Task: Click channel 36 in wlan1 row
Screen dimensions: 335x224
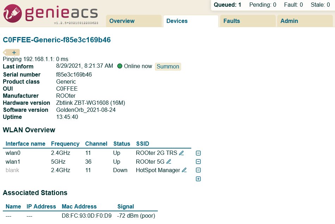Action: pos(88,162)
